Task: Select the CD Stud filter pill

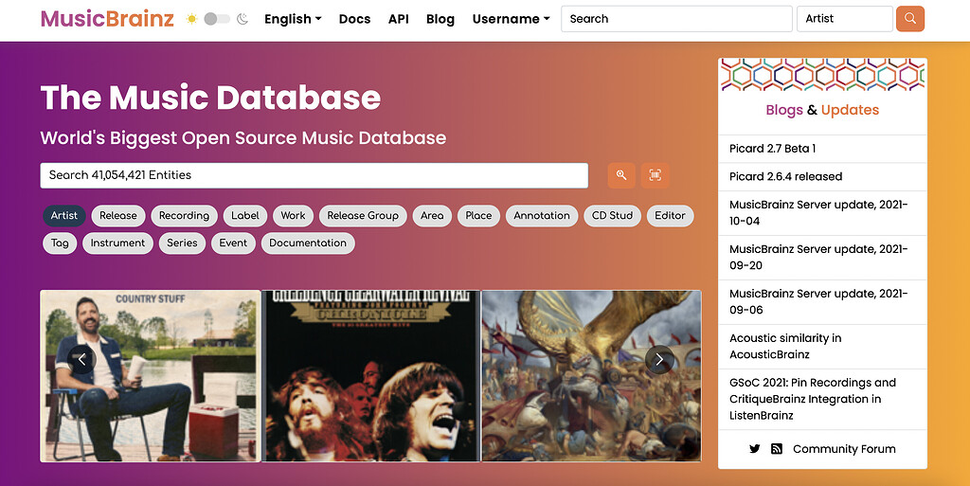Action: pos(613,216)
